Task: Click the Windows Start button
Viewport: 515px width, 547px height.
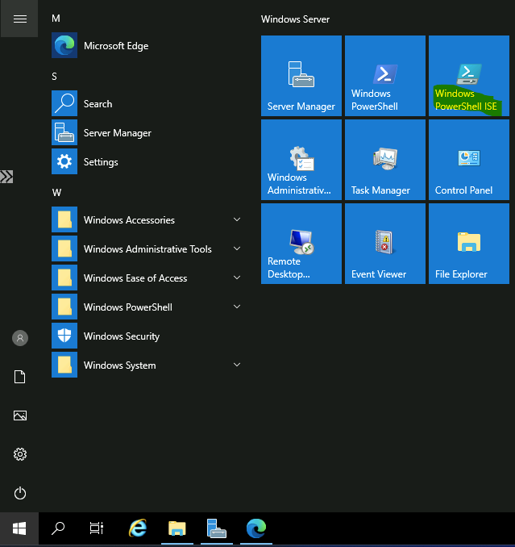Action: tap(19, 528)
